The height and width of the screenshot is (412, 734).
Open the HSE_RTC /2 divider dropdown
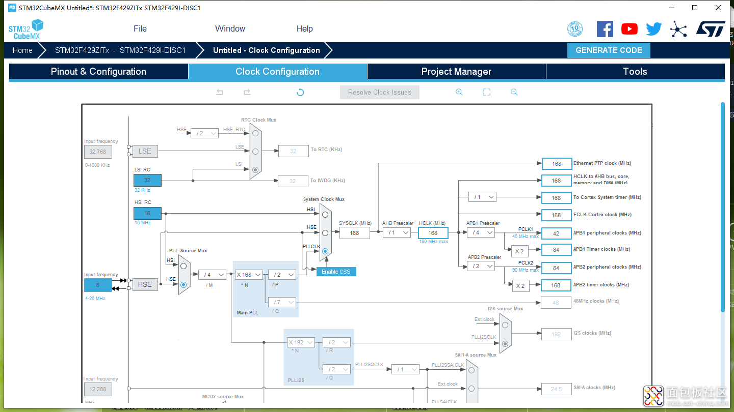click(x=204, y=133)
